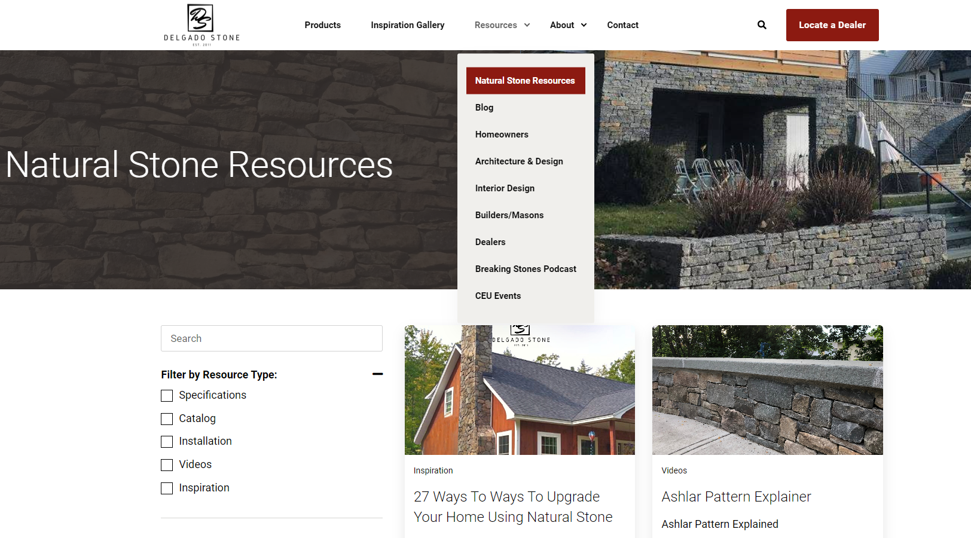
Task: Open the Products navigation link
Action: 322,25
